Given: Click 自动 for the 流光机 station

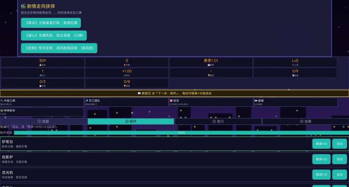Looking at the screenshot, I should tap(340, 175).
